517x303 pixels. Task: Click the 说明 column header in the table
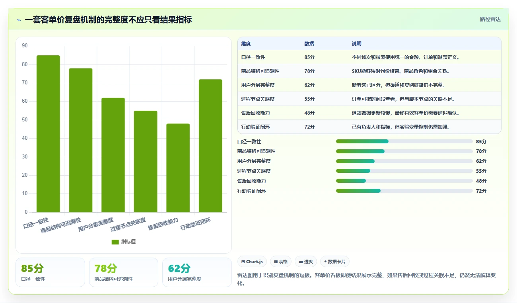point(357,44)
